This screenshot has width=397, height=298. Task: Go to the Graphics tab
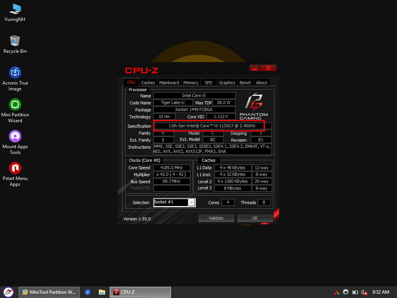pyautogui.click(x=227, y=83)
